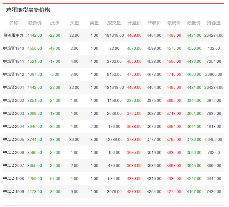Click previous close 4599.00
229x207 pixels.
(x=154, y=48)
